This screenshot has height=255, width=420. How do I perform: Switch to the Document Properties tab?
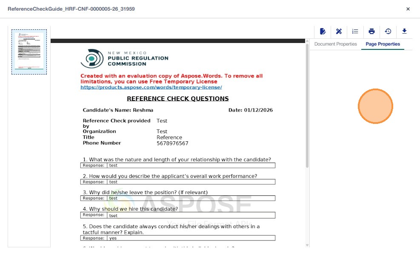[x=336, y=44]
